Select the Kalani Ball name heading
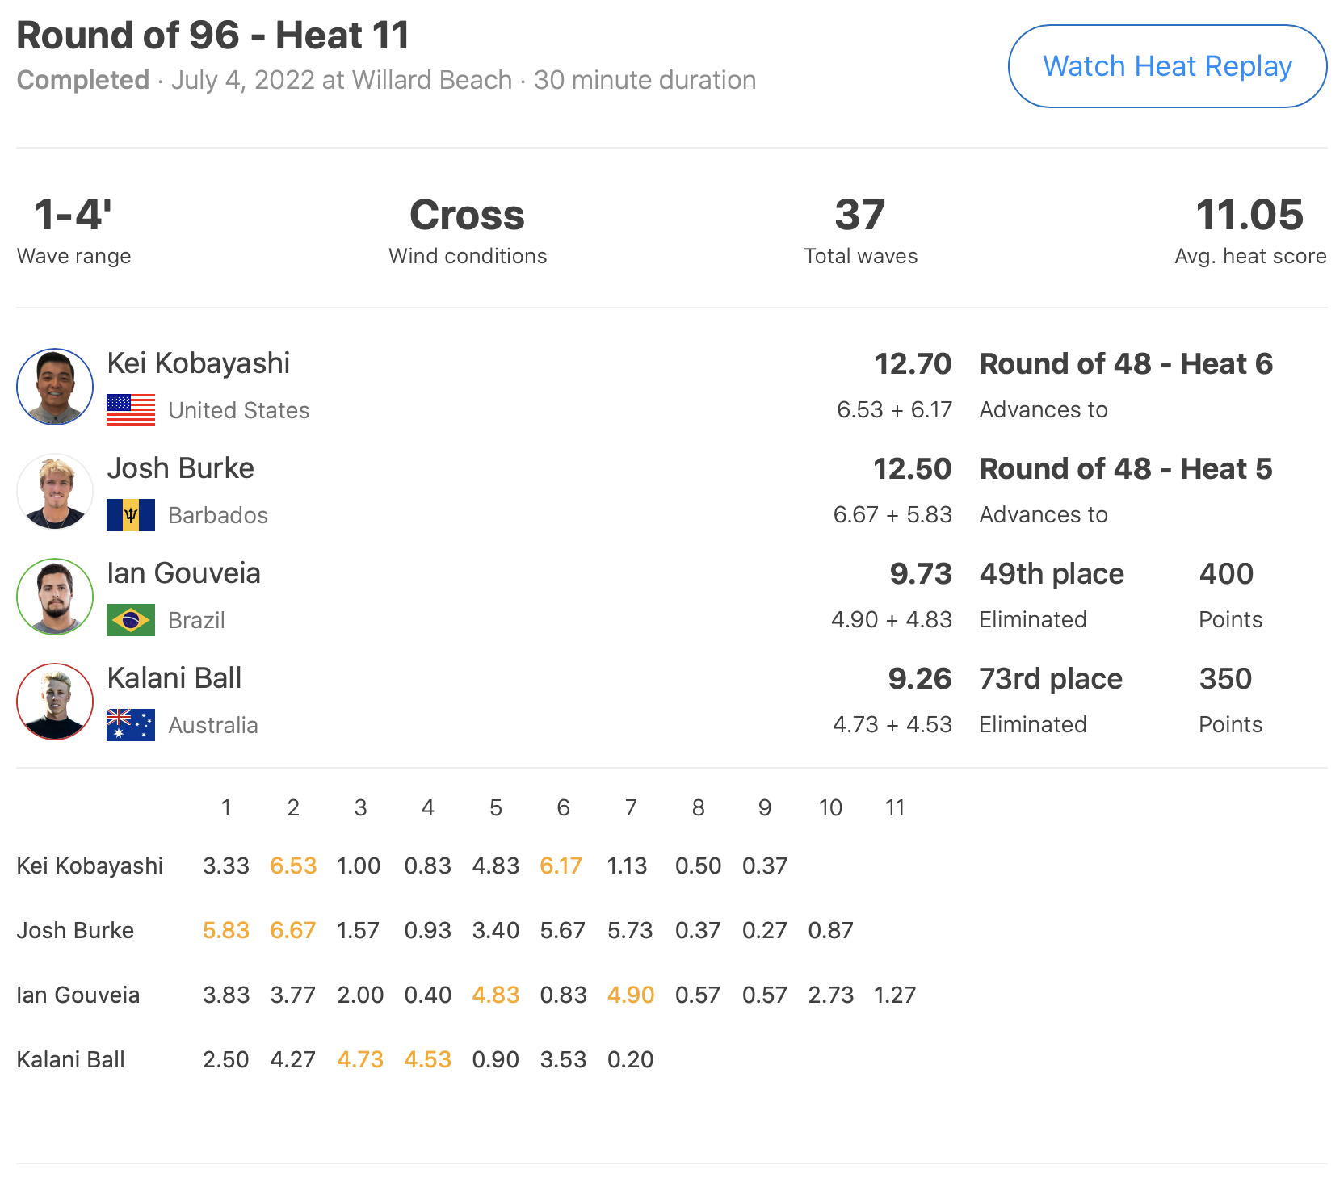This screenshot has width=1344, height=1182. (174, 678)
